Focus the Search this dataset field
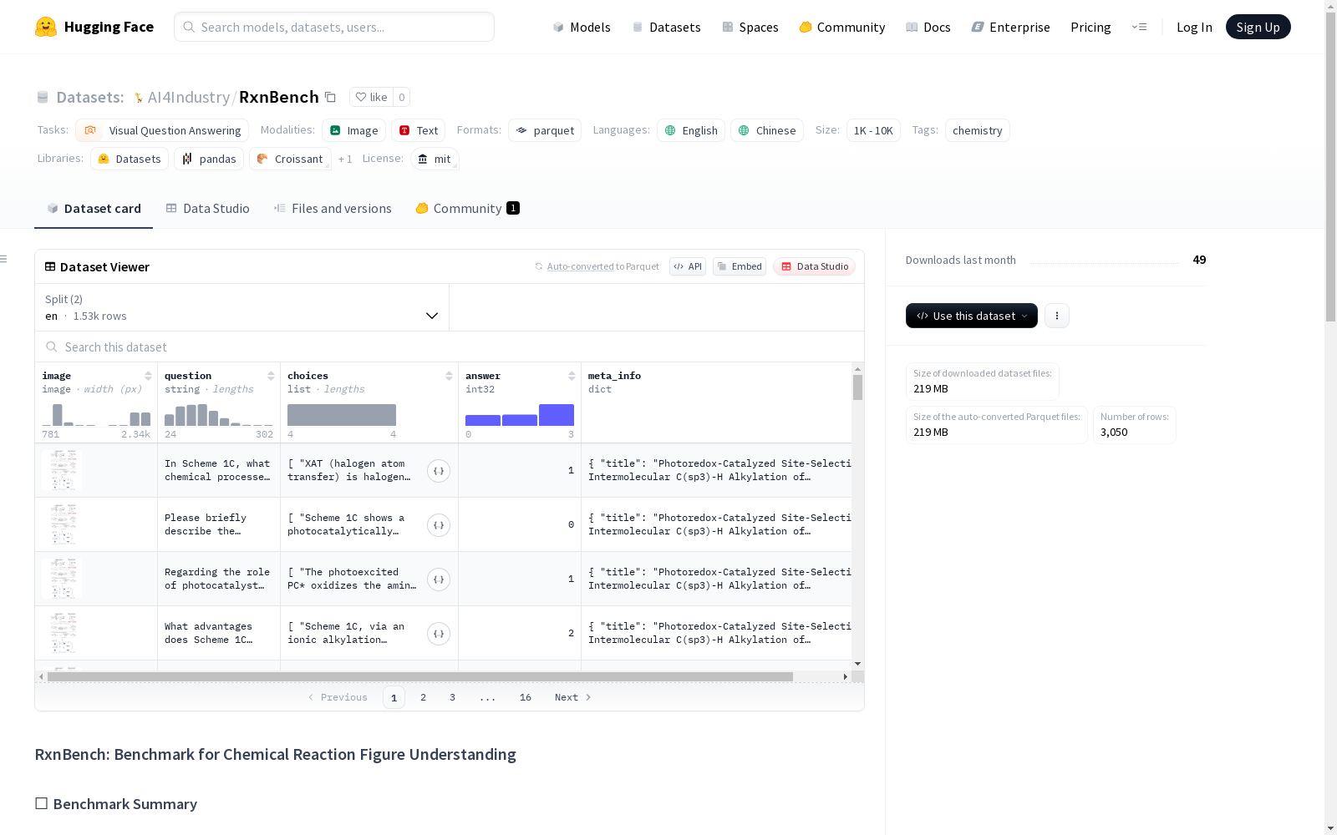 (450, 347)
